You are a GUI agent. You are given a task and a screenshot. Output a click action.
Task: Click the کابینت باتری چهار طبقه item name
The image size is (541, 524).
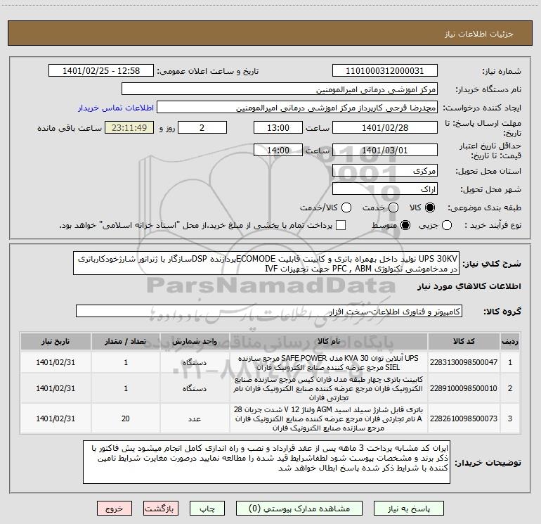pyautogui.click(x=329, y=388)
